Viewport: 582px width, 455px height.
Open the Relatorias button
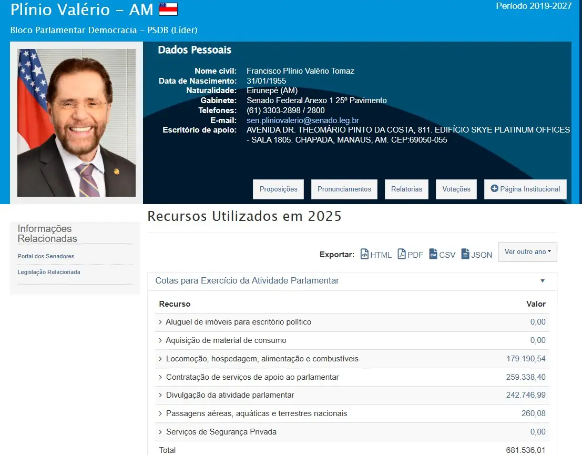[406, 189]
